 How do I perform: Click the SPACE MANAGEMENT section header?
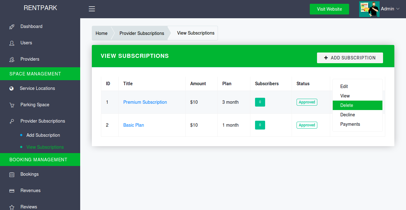tap(40, 74)
